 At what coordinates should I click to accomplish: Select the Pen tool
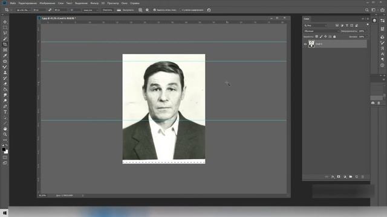(5, 107)
